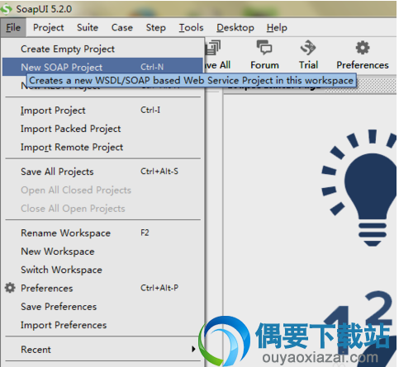Open the Help menu

click(x=277, y=27)
